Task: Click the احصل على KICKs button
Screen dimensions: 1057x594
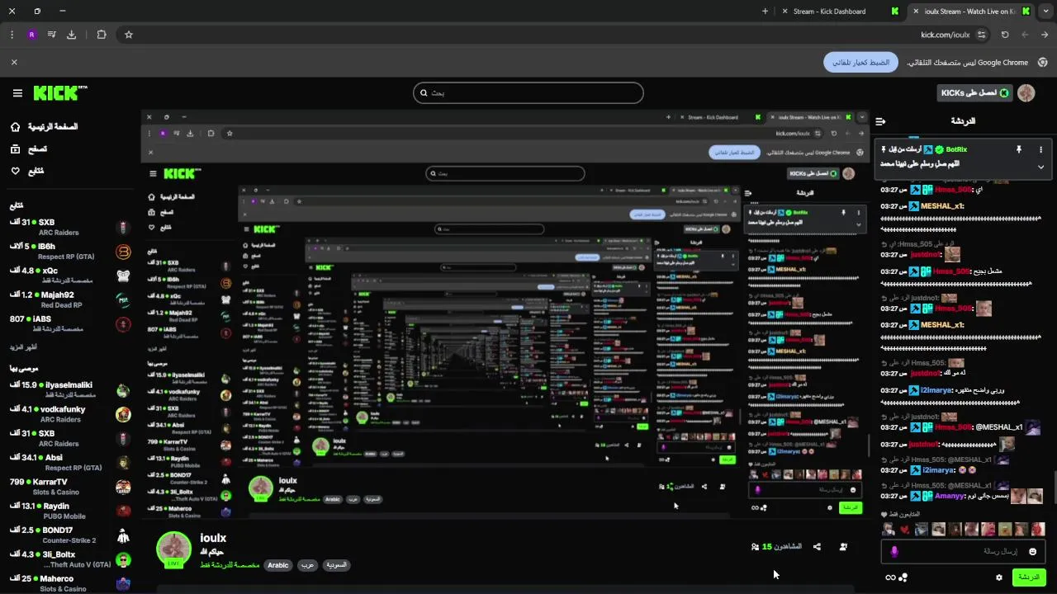Action: (x=975, y=93)
